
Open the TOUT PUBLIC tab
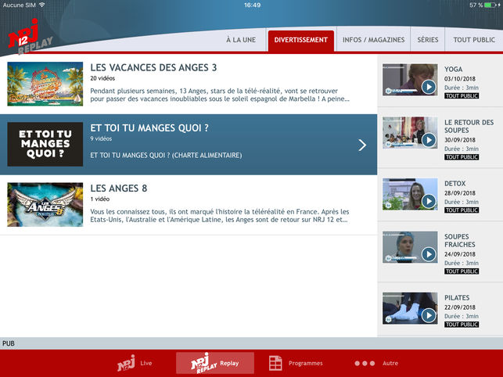pyautogui.click(x=474, y=40)
